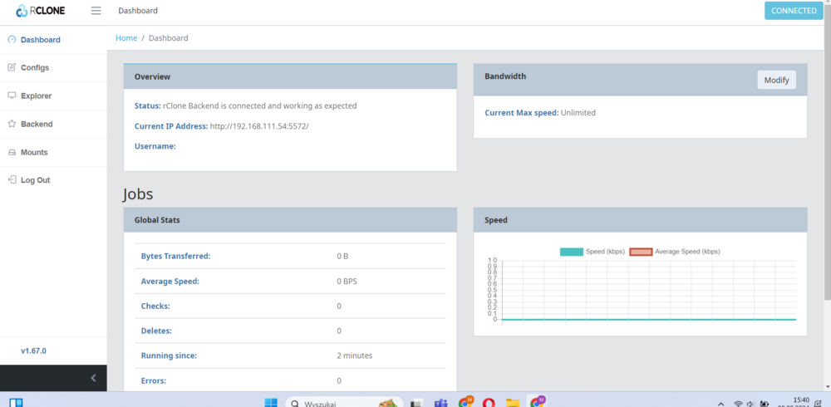Click Running since 2 minutes value

pyautogui.click(x=355, y=356)
